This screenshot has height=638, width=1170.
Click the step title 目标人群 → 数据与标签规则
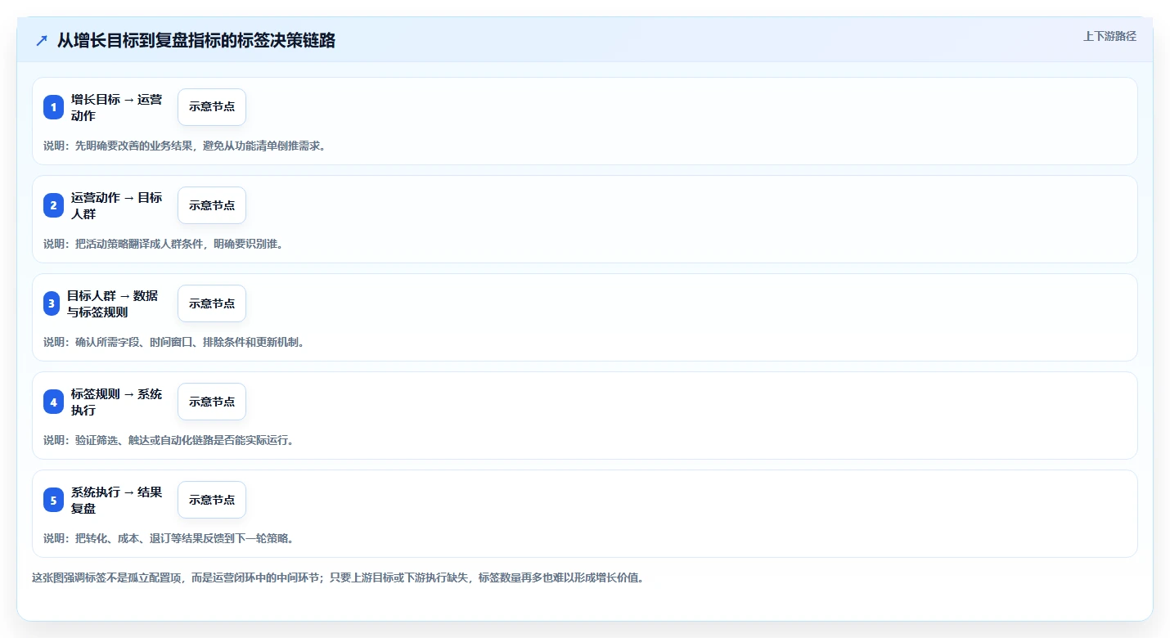point(113,303)
